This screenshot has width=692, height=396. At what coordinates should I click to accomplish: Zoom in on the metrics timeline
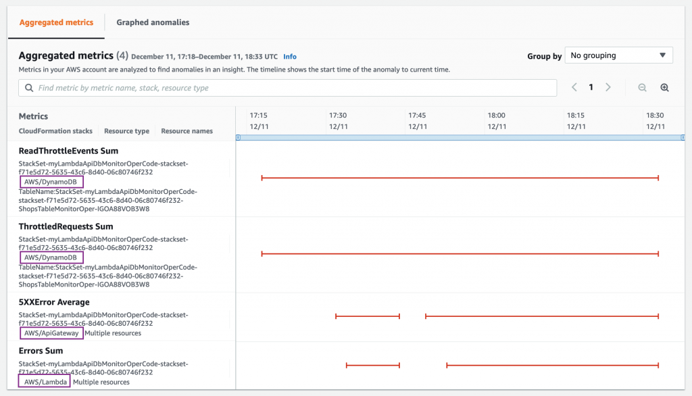tap(664, 88)
